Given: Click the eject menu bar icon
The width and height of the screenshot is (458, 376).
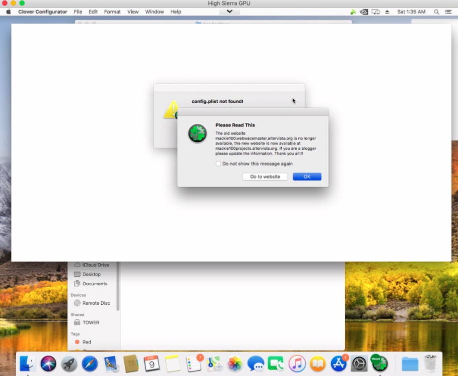Looking at the screenshot, I should [x=387, y=12].
